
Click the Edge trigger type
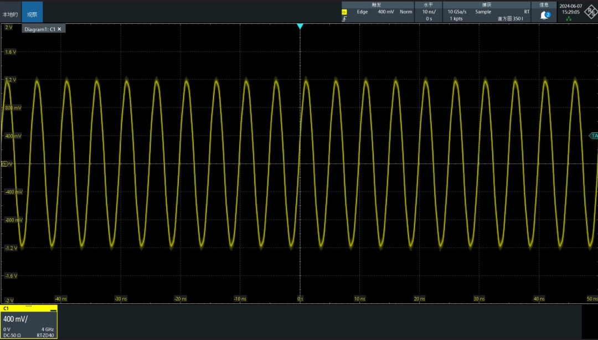pos(362,12)
